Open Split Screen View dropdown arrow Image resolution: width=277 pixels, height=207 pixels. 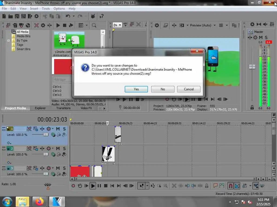187,25
